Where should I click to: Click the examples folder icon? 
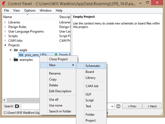[16, 60]
